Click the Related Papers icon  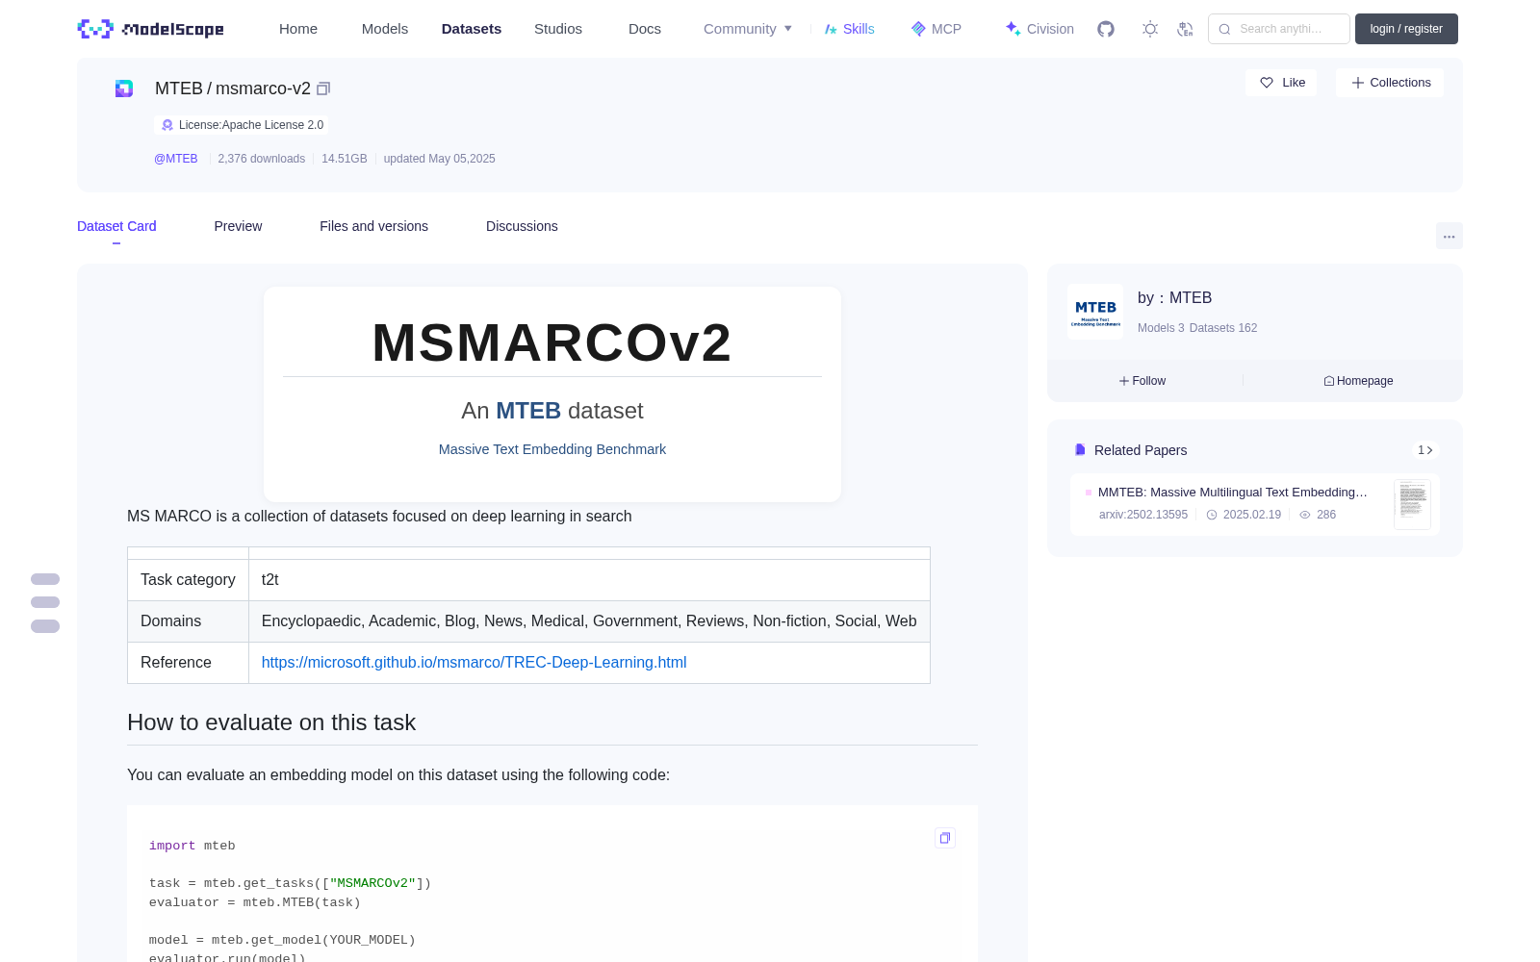click(1080, 450)
